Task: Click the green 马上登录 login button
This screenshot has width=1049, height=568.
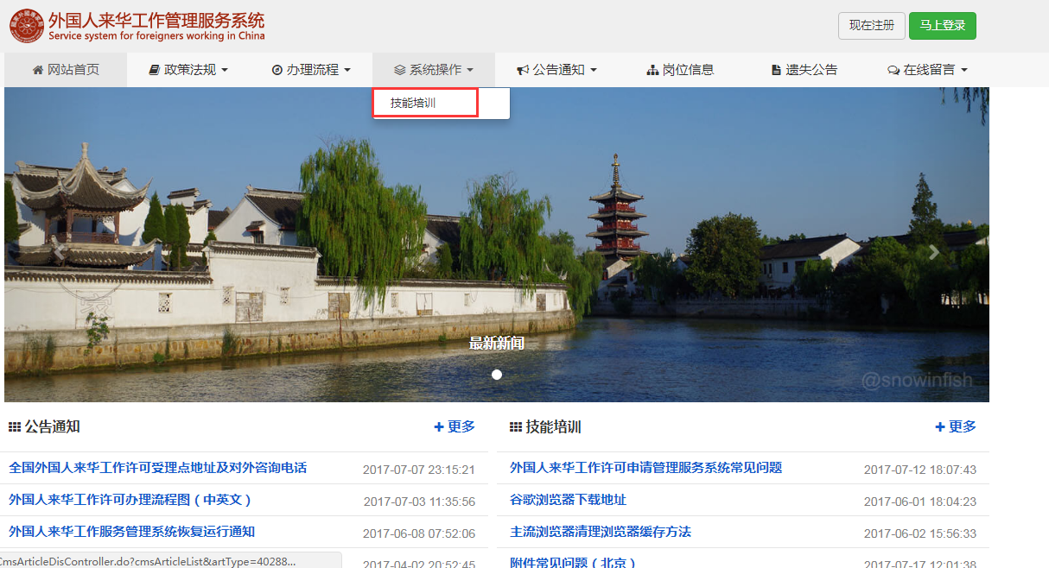Action: (942, 26)
